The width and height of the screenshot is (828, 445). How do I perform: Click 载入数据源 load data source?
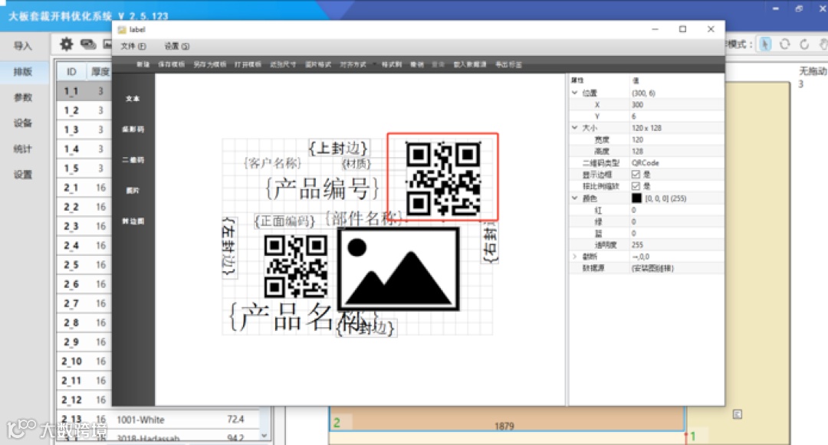[470, 64]
